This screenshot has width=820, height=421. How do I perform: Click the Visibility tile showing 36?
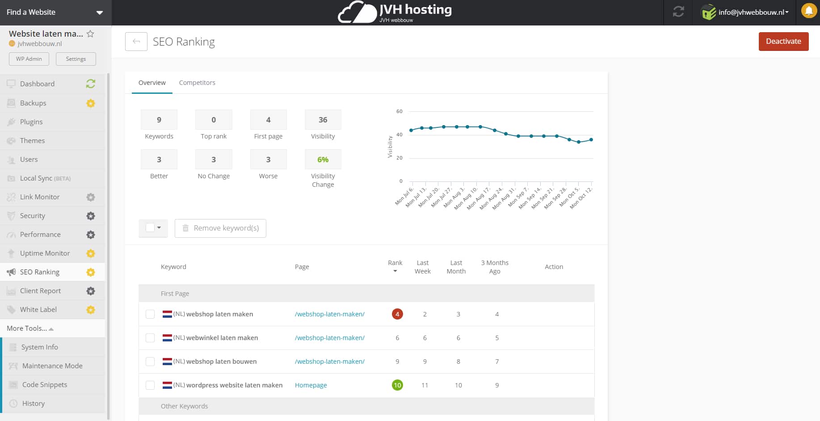323,120
